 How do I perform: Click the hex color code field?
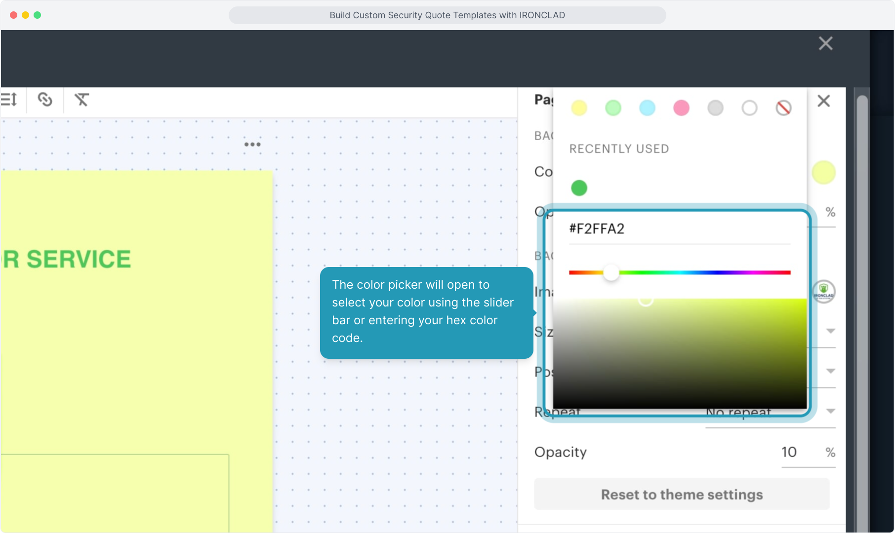[679, 229]
